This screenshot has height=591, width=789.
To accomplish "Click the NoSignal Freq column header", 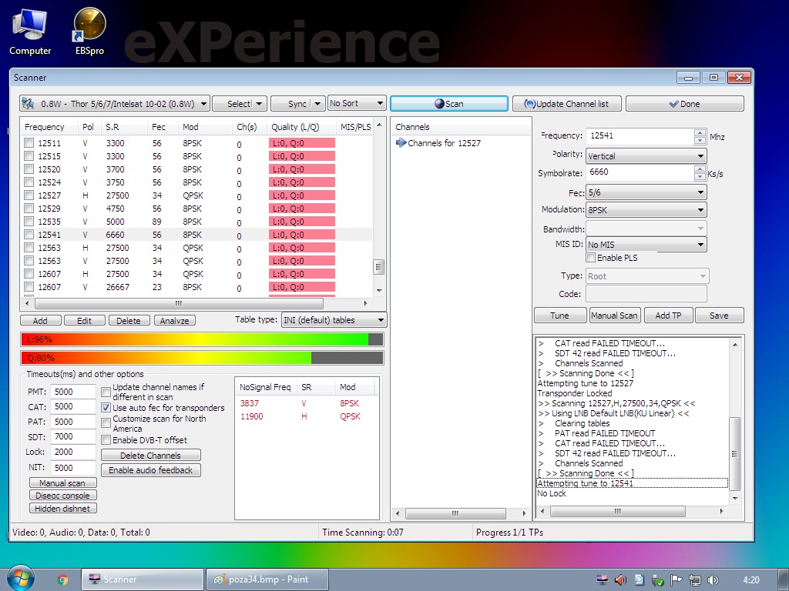I will pyautogui.click(x=266, y=387).
